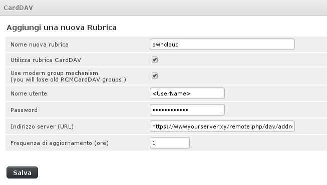Click the 'Use modern group mechanism' label line
This screenshot has width=327, height=185.
point(54,73)
